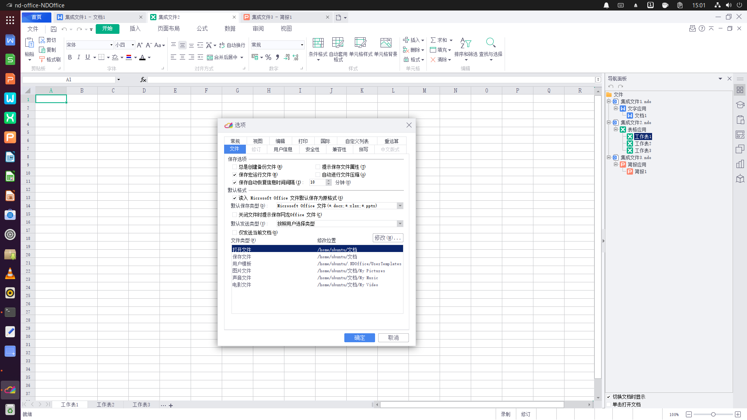
Task: Click the decrease font size icon
Action: coord(149,45)
